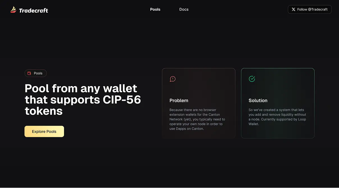Follow @Tradecraft on X
This screenshot has width=339, height=188.
310,10
